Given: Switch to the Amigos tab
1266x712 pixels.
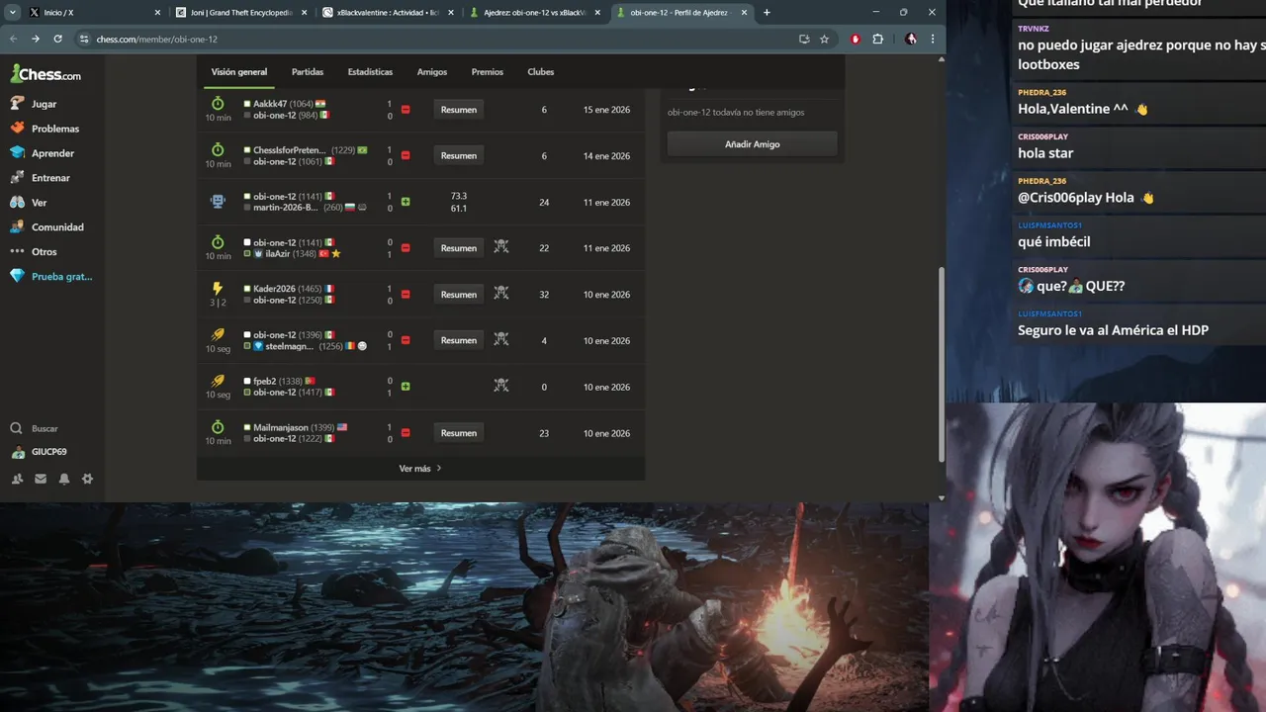Looking at the screenshot, I should click(432, 72).
